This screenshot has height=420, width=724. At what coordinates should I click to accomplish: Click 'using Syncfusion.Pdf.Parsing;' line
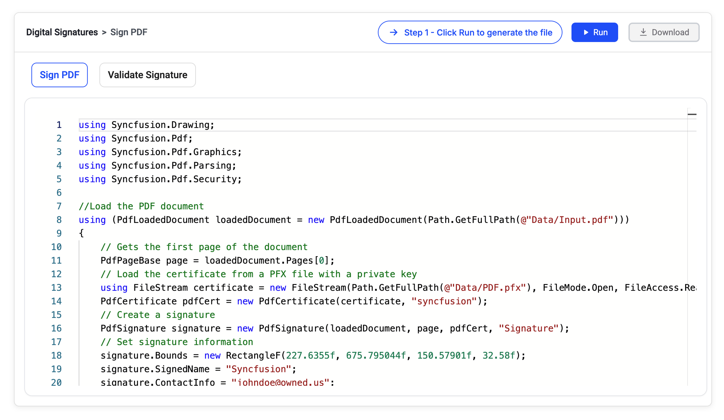coord(158,165)
